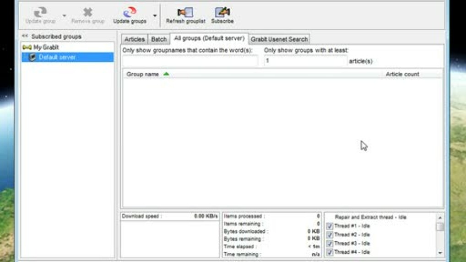Screen dimensions: 466x262
Task: Open the Update groups dropdown arrow
Action: click(x=155, y=16)
